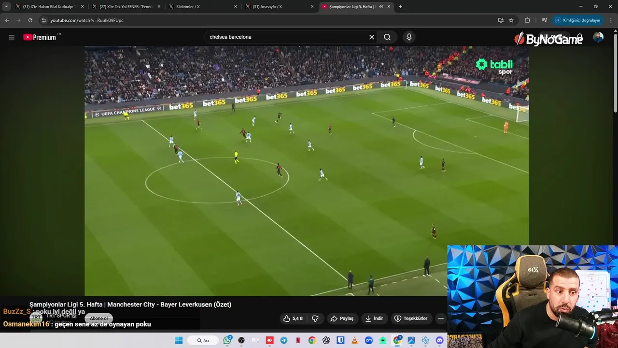The width and height of the screenshot is (618, 348).
Task: Like the video (5,4 B)
Action: tap(294, 319)
